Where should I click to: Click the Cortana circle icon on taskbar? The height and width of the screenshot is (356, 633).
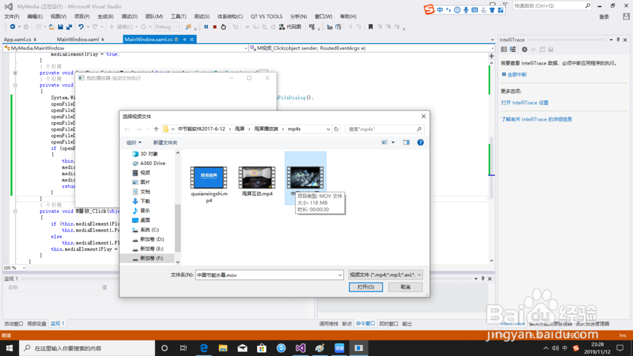coord(165,348)
